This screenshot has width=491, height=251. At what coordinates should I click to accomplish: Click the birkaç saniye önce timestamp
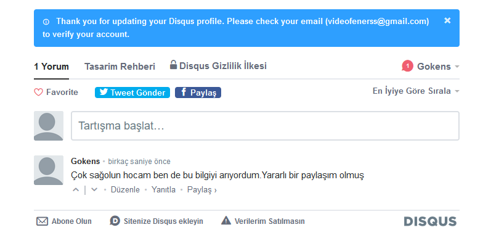coord(139,162)
